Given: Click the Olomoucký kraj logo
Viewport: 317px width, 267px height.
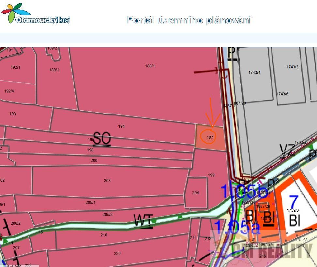Looking at the screenshot, I should (36, 14).
